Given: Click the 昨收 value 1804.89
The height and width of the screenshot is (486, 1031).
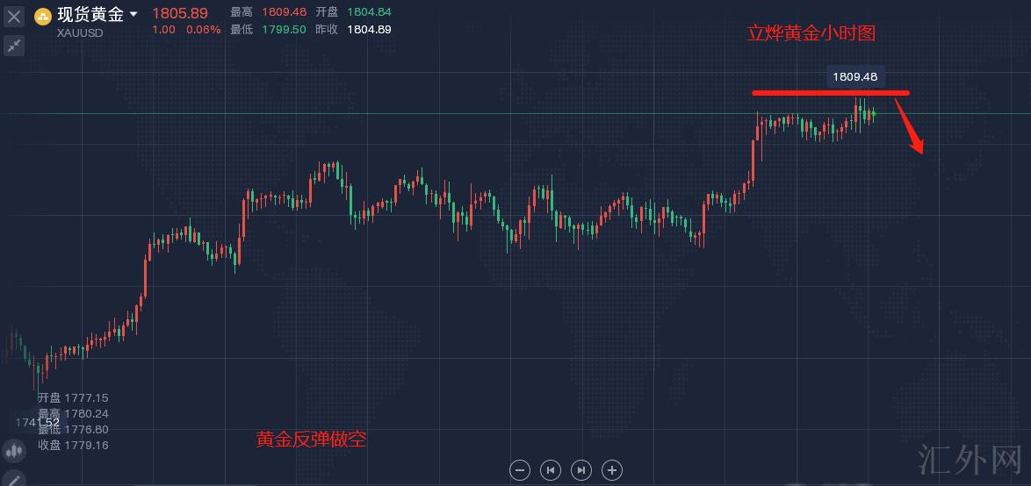Looking at the screenshot, I should (x=369, y=29).
